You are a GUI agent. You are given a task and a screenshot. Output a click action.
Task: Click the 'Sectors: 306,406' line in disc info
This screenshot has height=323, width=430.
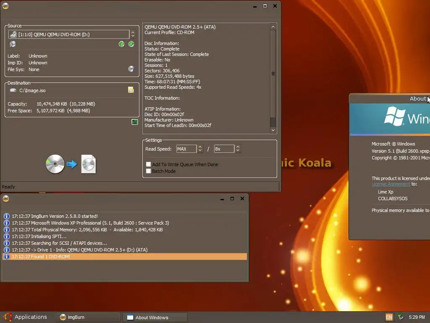162,71
